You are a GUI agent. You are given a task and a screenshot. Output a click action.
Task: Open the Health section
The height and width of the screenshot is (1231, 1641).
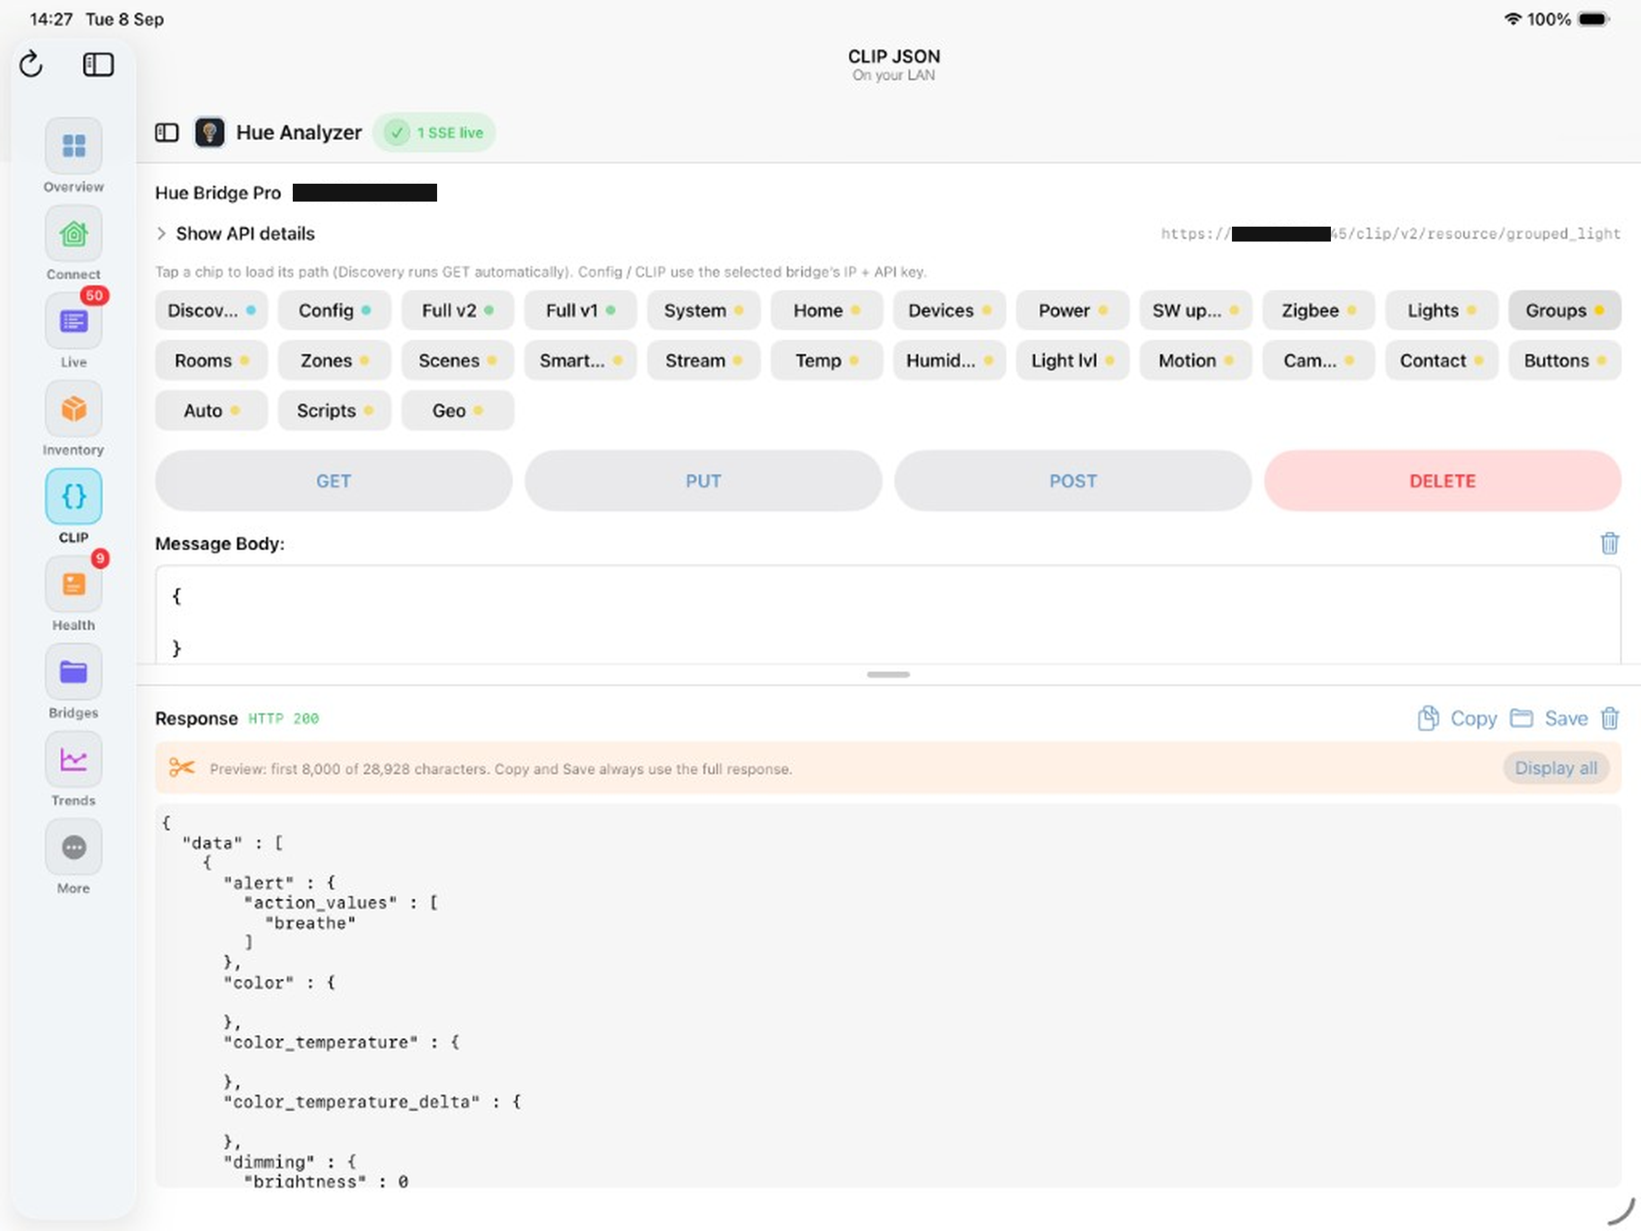pyautogui.click(x=73, y=584)
